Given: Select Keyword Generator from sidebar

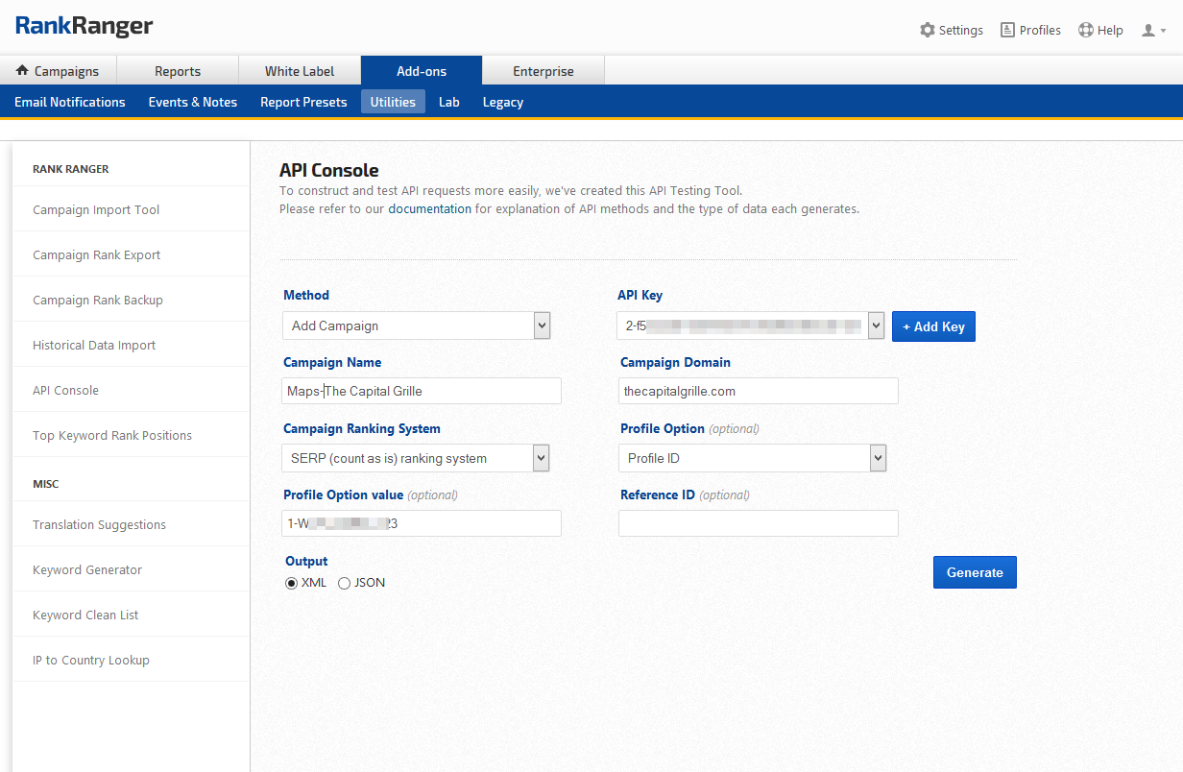Looking at the screenshot, I should coord(87,569).
